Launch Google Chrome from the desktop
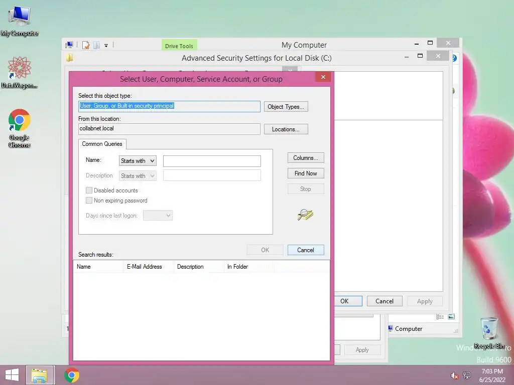This screenshot has width=514, height=385. point(20,128)
